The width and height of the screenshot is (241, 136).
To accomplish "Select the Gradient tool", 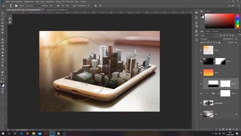I will (3, 49).
